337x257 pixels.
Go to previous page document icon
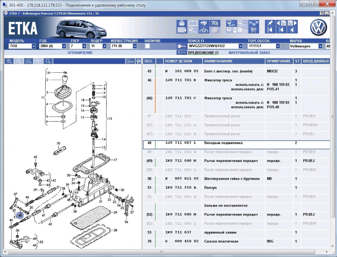(x=281, y=23)
